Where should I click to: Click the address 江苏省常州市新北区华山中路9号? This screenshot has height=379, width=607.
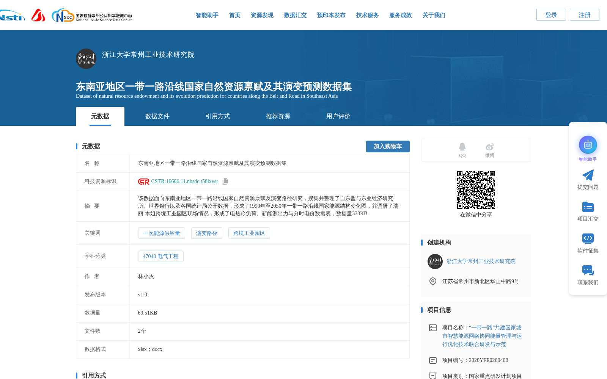coord(481,282)
